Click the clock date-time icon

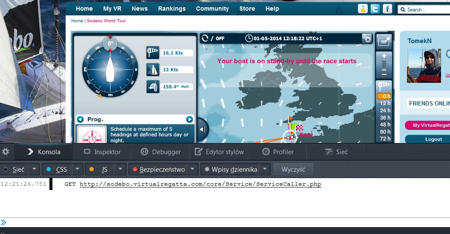point(249,38)
